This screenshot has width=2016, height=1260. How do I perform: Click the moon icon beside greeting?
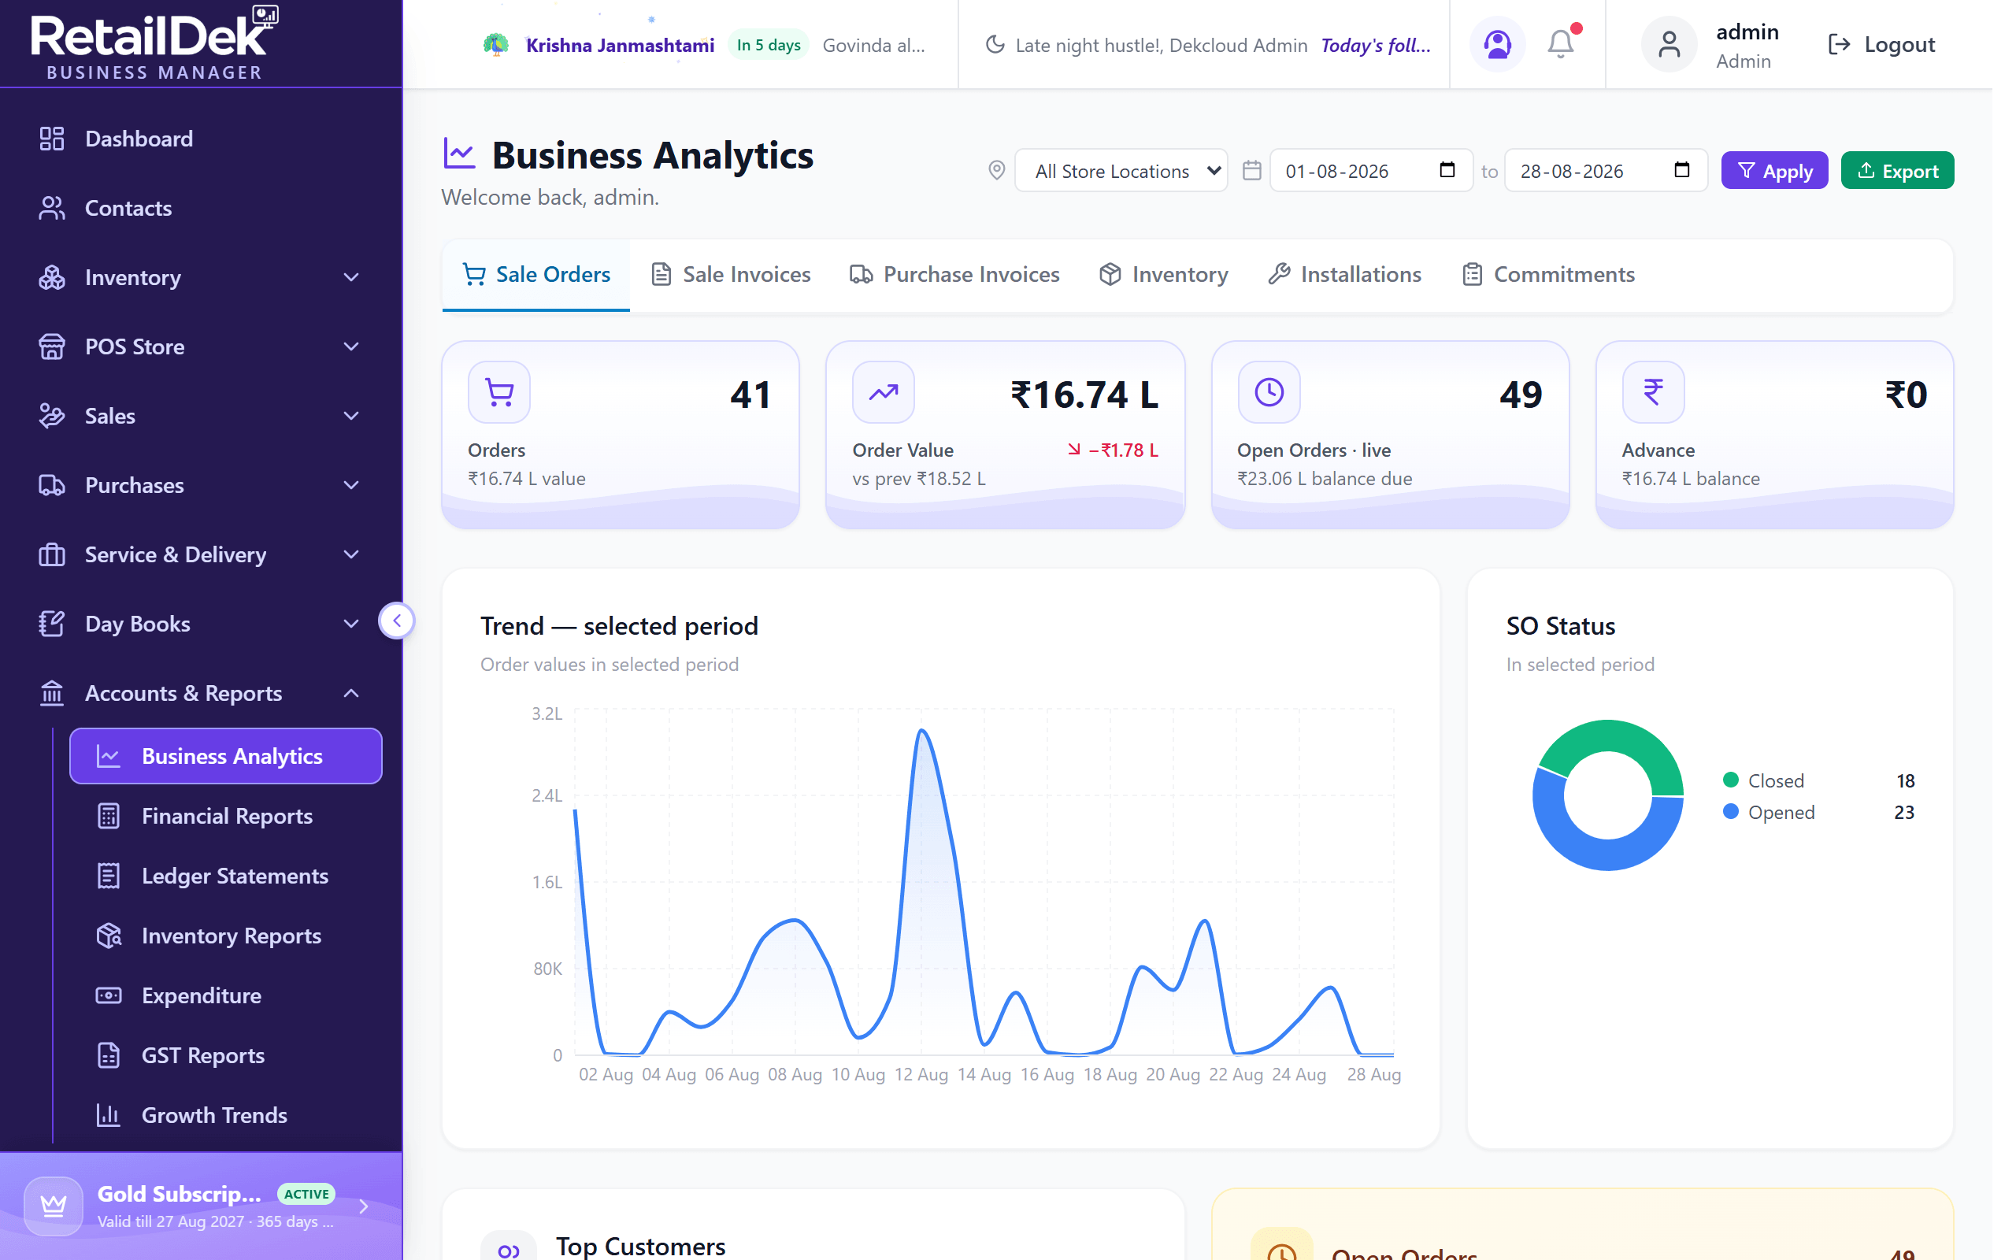point(995,44)
